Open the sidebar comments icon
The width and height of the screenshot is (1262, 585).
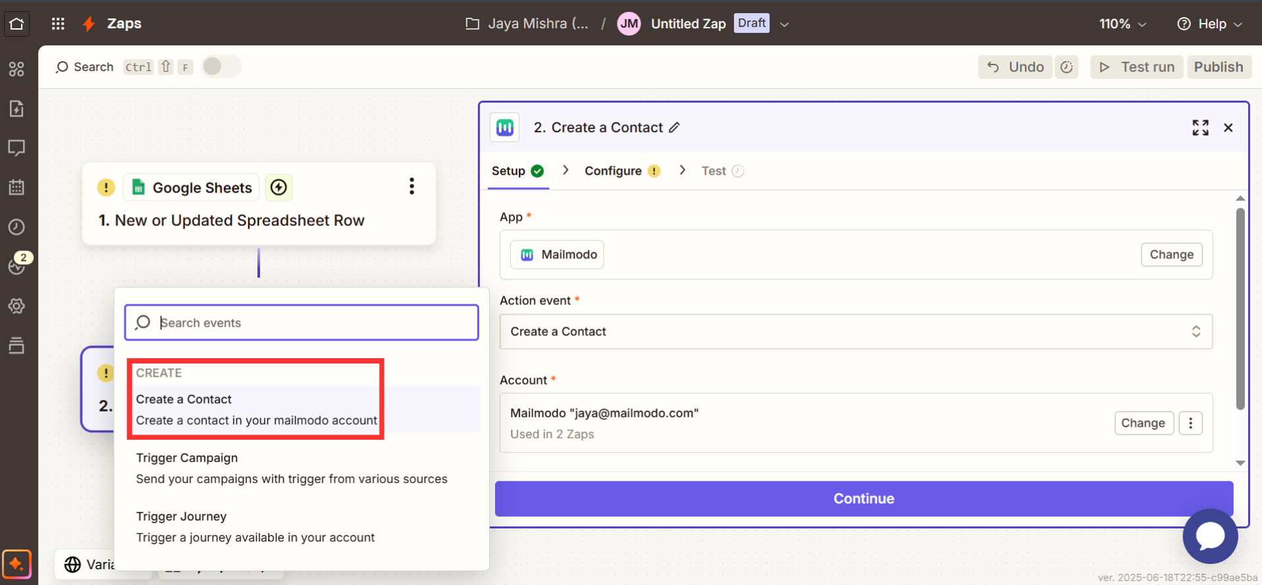tap(16, 148)
